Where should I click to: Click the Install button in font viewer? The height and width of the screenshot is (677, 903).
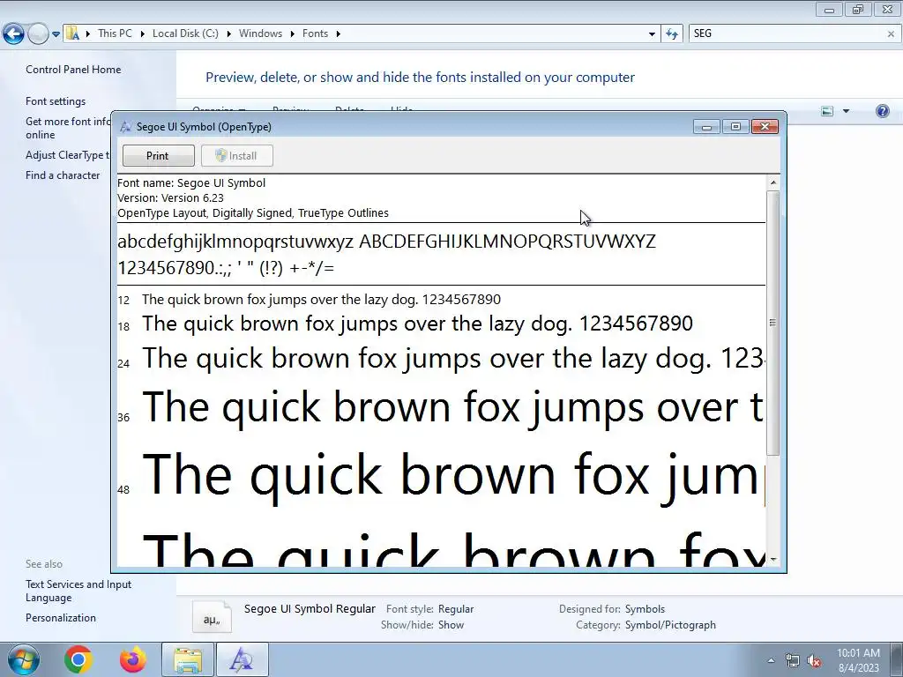[x=236, y=155]
